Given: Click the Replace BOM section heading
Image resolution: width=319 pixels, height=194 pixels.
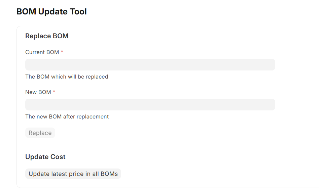Looking at the screenshot, I should pos(47,36).
